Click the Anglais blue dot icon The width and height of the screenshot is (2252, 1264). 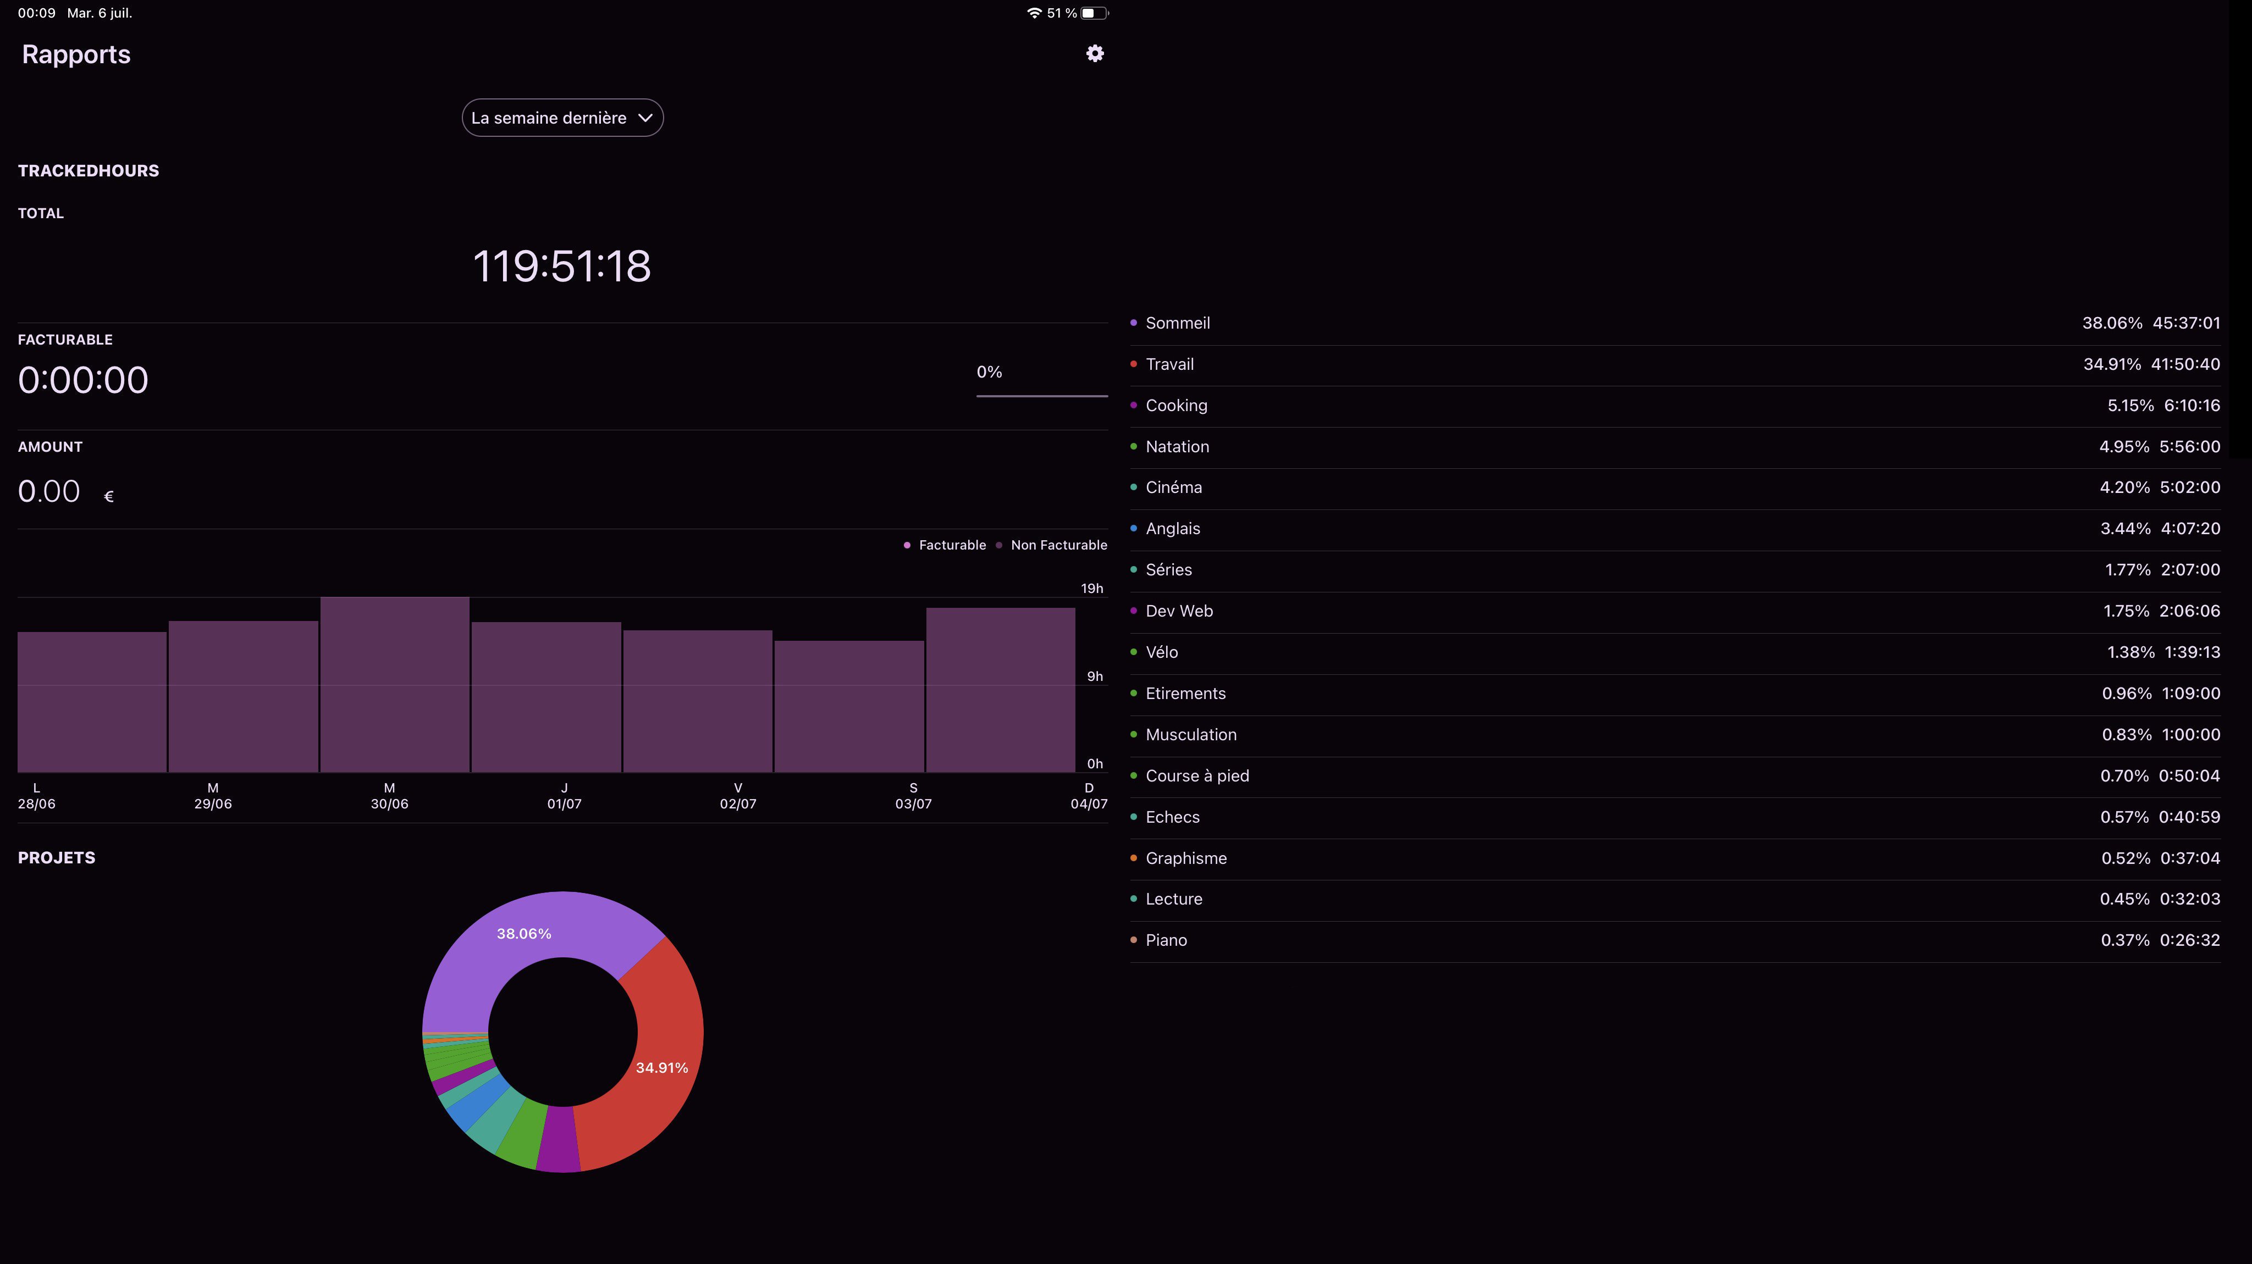[1134, 529]
